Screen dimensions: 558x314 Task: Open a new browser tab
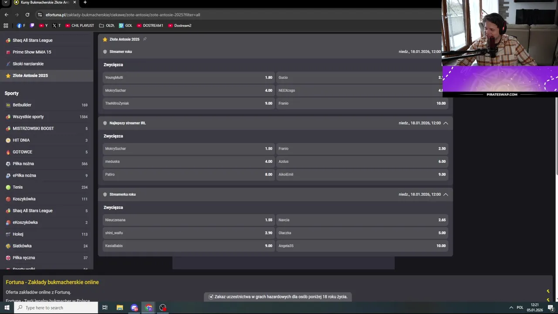[85, 2]
